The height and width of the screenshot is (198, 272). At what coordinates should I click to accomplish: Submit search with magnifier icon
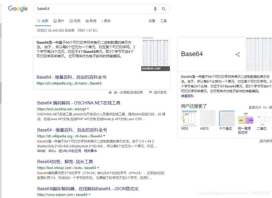pyautogui.click(x=163, y=9)
